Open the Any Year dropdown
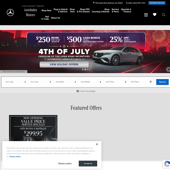This screenshot has height=170, width=170. tap(41, 82)
